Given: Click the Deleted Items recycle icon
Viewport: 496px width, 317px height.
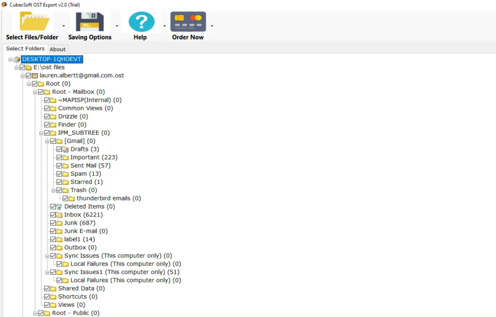Looking at the screenshot, I should (59, 207).
